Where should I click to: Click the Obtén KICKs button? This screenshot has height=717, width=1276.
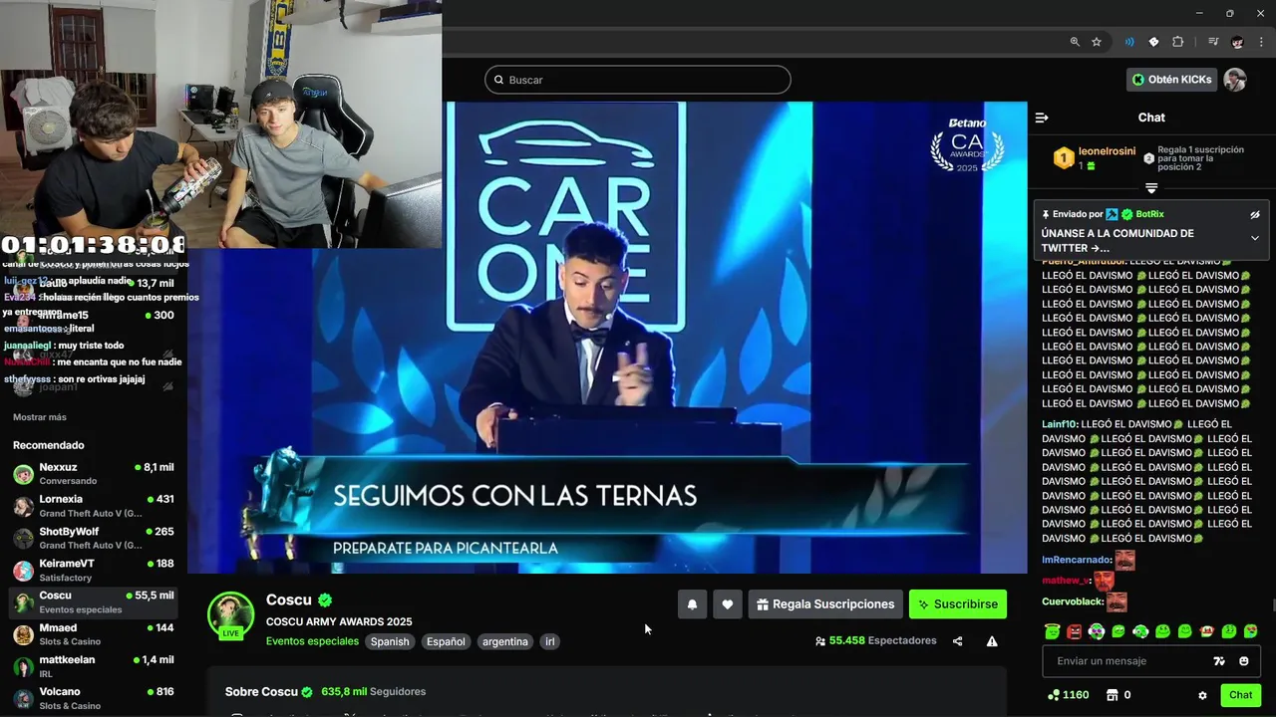point(1172,80)
